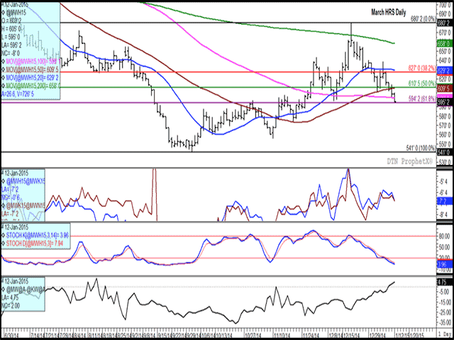The width and height of the screenshot is (454, 340).
Task: Select the @MWH15@MWK15 spread legend entry
Action: click(x=25, y=180)
